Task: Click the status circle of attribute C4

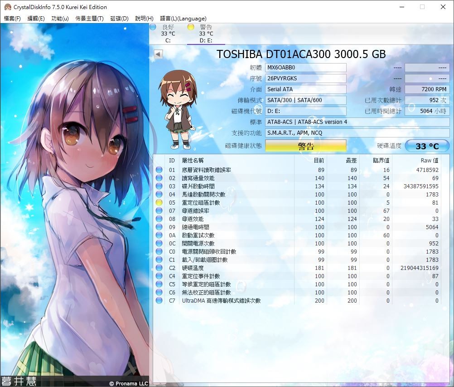Action: (159, 276)
